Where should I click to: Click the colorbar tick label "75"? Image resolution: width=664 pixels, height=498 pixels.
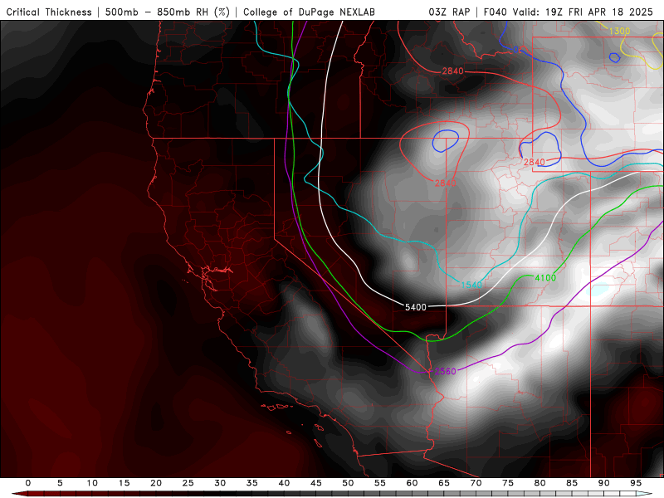point(508,483)
